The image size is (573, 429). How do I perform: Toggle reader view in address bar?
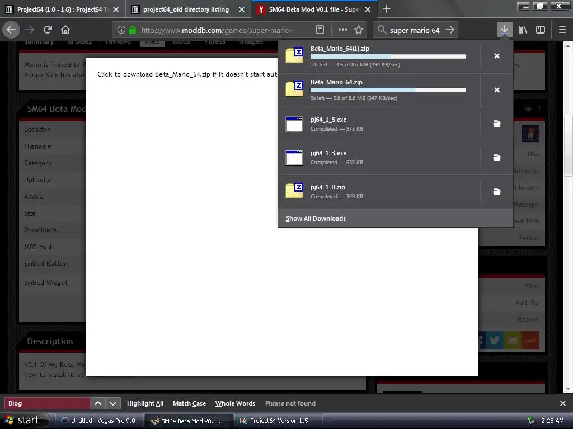point(320,30)
